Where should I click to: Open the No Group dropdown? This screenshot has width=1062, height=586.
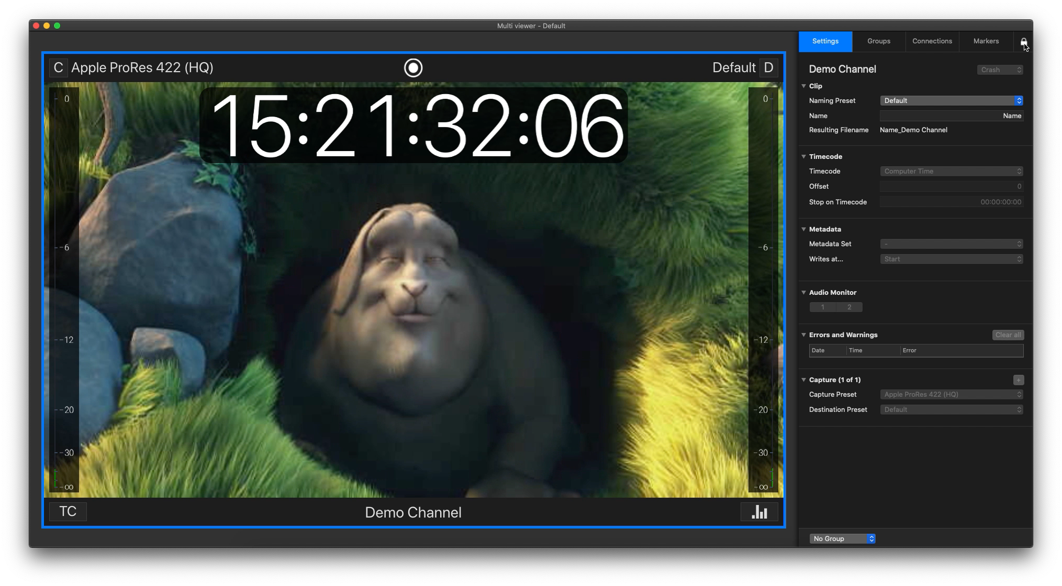(x=842, y=539)
